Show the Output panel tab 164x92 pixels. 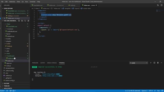coord(43,63)
